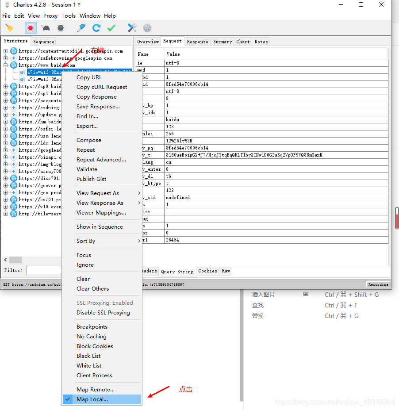Open the Notes tab
Image resolution: width=399 pixels, height=410 pixels.
[x=261, y=42]
